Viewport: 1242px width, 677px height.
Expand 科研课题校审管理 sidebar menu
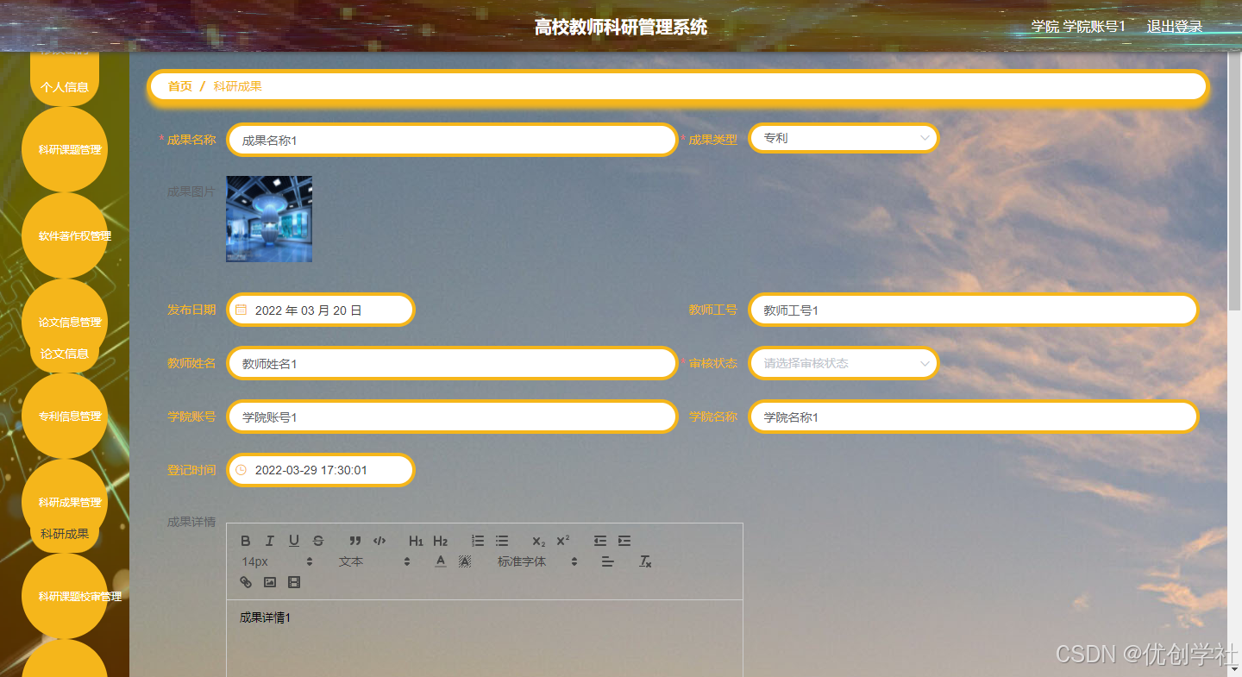click(x=65, y=596)
